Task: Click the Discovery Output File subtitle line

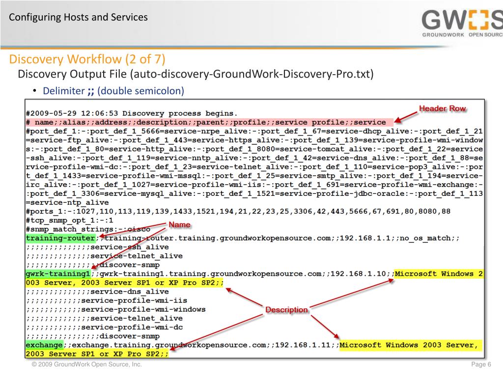Action: coord(196,74)
